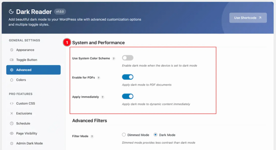Viewport: 276px width, 150px height.
Task: Click the Advanced gear icon
Action: (x=12, y=70)
